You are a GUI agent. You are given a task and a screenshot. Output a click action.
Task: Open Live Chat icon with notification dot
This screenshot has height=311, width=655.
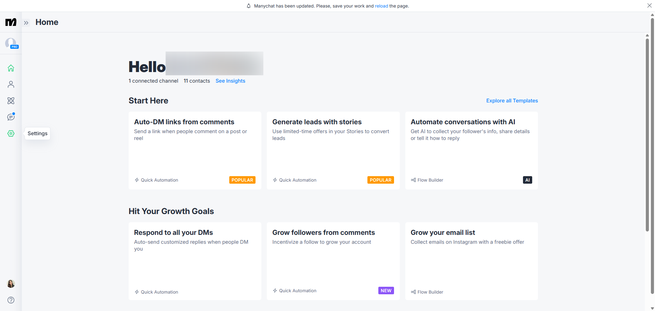click(x=11, y=117)
